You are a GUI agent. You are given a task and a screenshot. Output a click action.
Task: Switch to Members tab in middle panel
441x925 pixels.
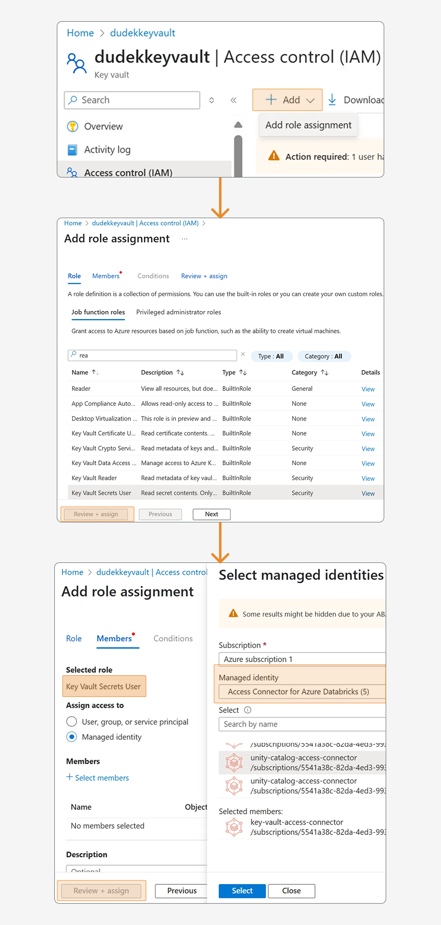[x=106, y=276]
